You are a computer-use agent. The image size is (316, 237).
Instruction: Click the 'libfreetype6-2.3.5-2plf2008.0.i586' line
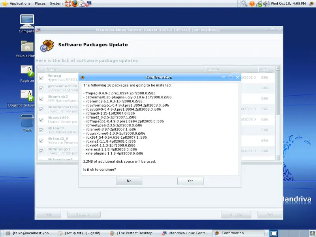[x=113, y=125]
